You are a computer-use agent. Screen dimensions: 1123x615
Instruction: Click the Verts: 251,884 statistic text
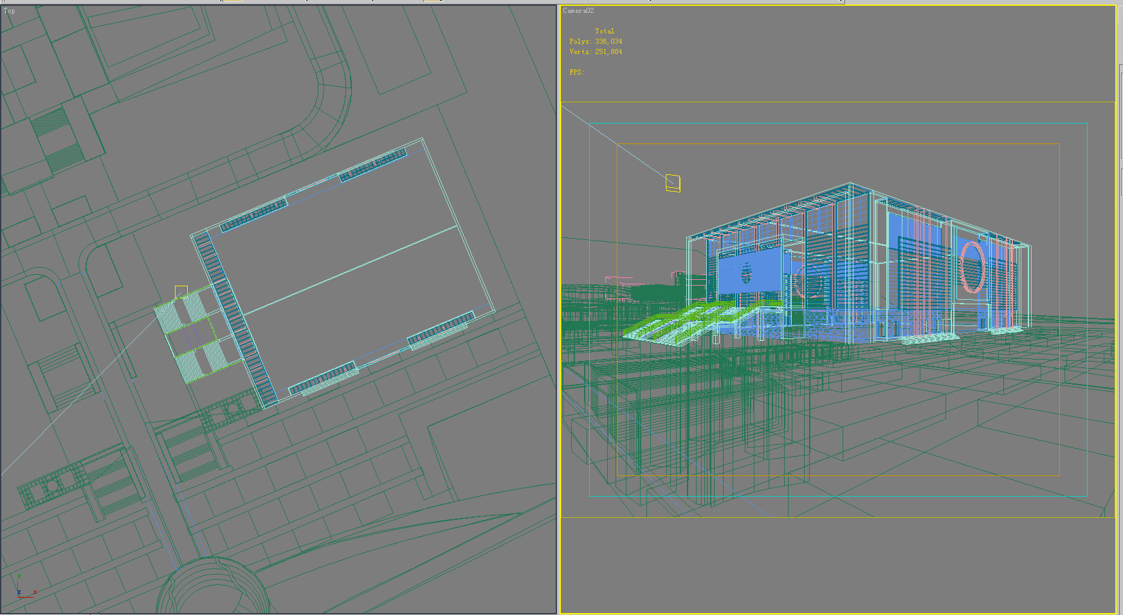point(596,51)
